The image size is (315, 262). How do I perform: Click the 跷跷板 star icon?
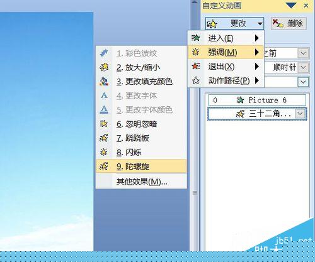coord(104,138)
